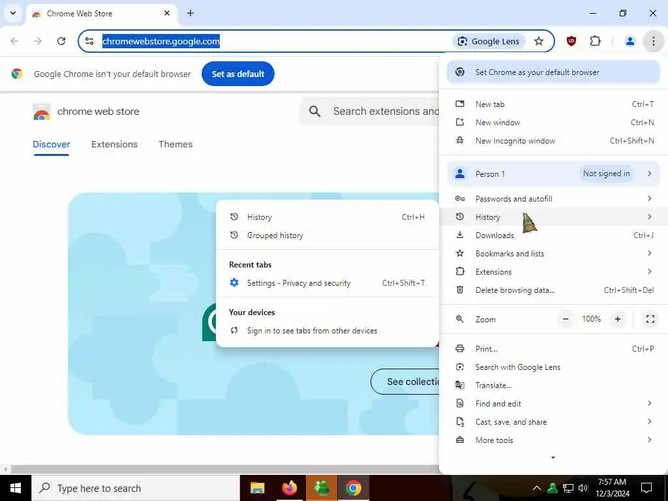Click the horizontal scrollbar at page bottom

225,470
